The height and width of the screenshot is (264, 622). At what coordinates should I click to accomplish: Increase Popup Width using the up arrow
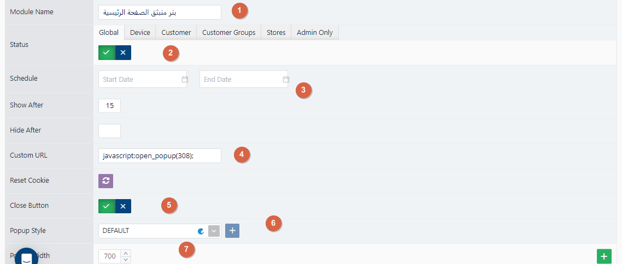125,253
